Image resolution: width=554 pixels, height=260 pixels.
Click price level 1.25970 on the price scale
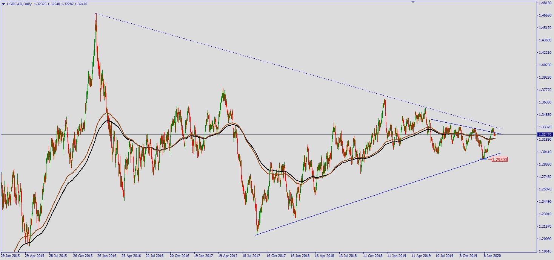(x=546, y=189)
